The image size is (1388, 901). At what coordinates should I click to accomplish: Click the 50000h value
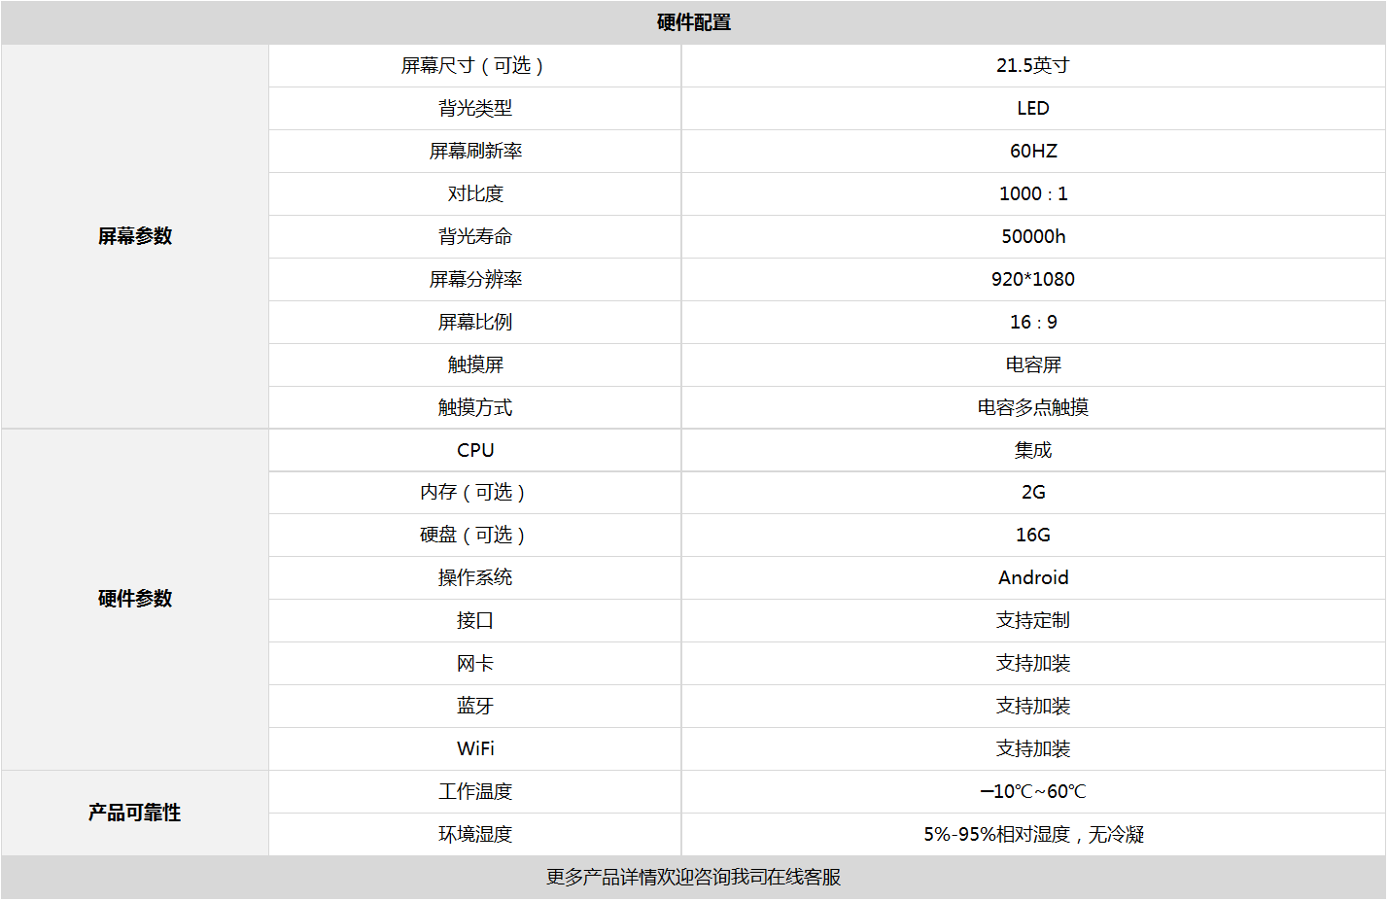(1033, 236)
